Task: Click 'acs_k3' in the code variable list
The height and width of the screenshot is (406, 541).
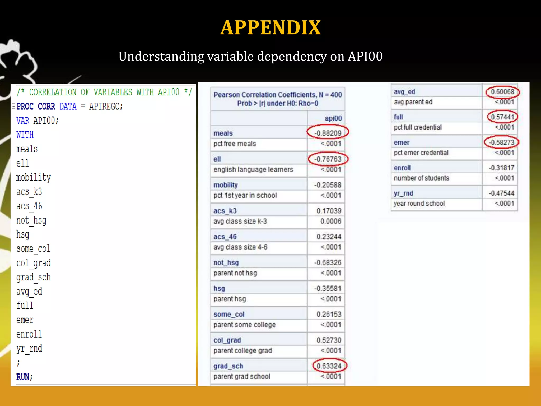Action: click(29, 192)
